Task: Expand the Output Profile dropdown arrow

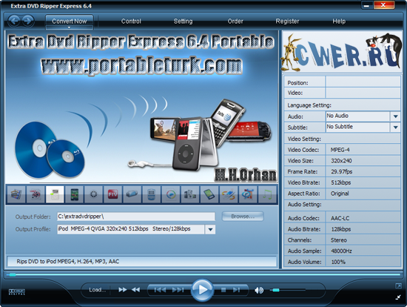Action: click(x=210, y=229)
